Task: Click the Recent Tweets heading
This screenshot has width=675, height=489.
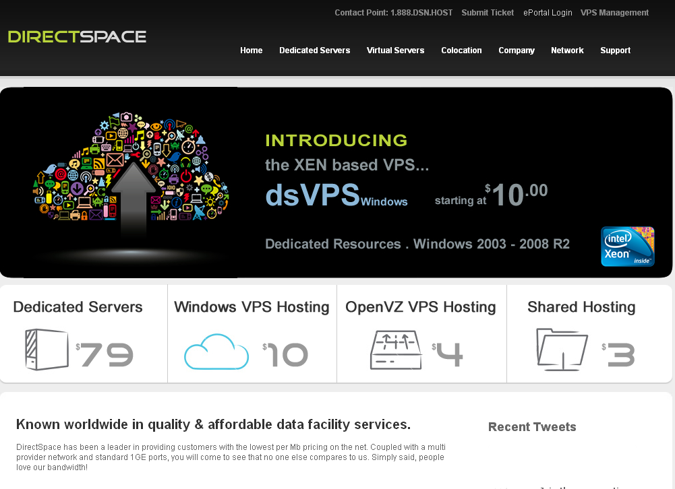Action: click(x=532, y=426)
